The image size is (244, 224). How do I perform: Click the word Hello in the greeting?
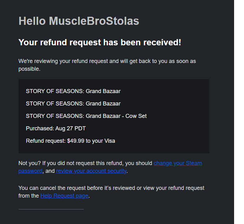[32, 21]
